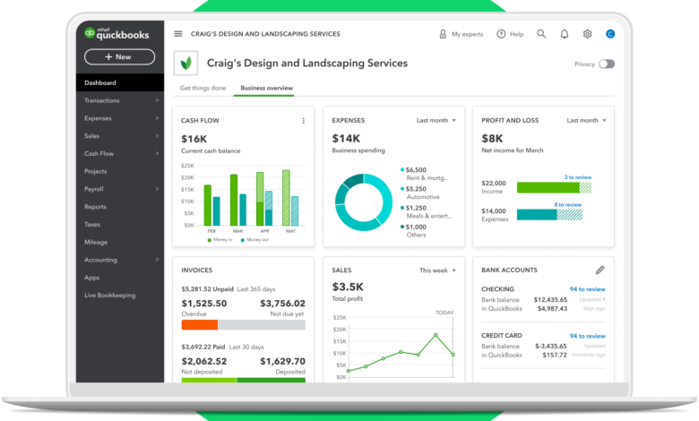This screenshot has height=421, width=699.
Task: Expand Cash Flow sidebar submenu chevron
Action: [157, 154]
